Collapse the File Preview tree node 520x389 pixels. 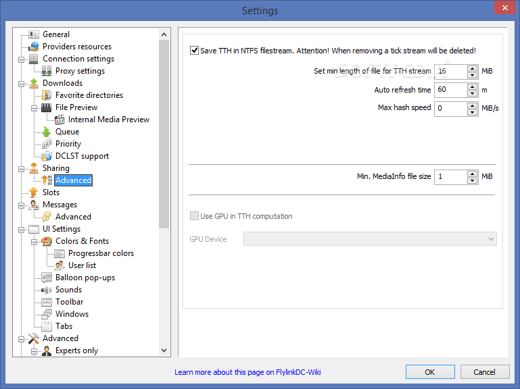tap(34, 108)
